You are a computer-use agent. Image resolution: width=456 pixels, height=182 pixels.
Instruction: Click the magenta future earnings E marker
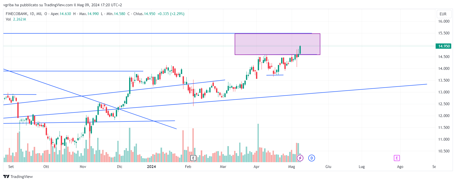pyautogui.click(x=397, y=158)
